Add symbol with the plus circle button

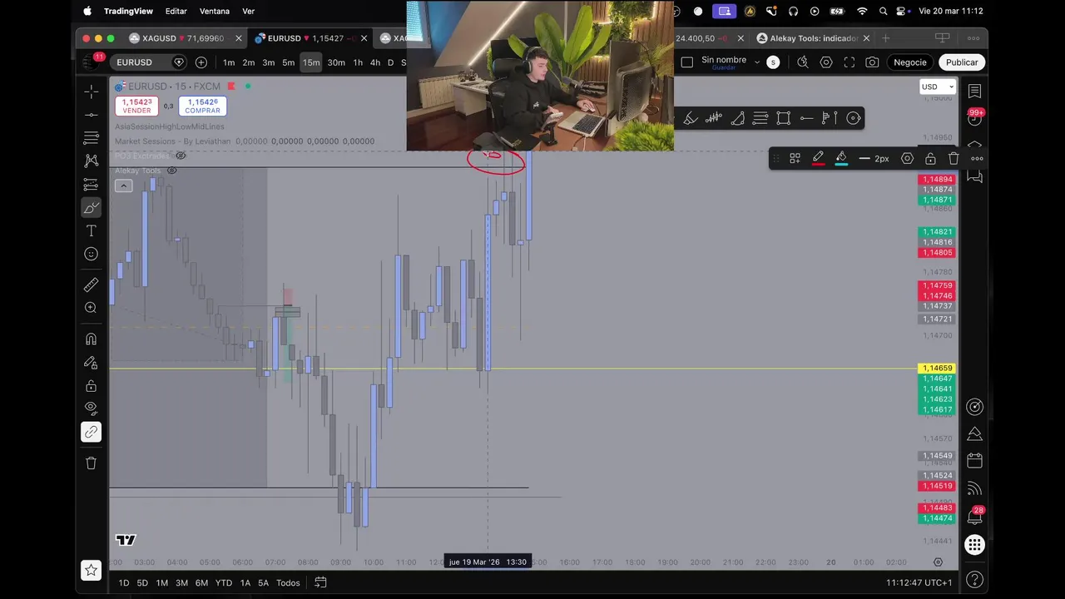pyautogui.click(x=201, y=62)
